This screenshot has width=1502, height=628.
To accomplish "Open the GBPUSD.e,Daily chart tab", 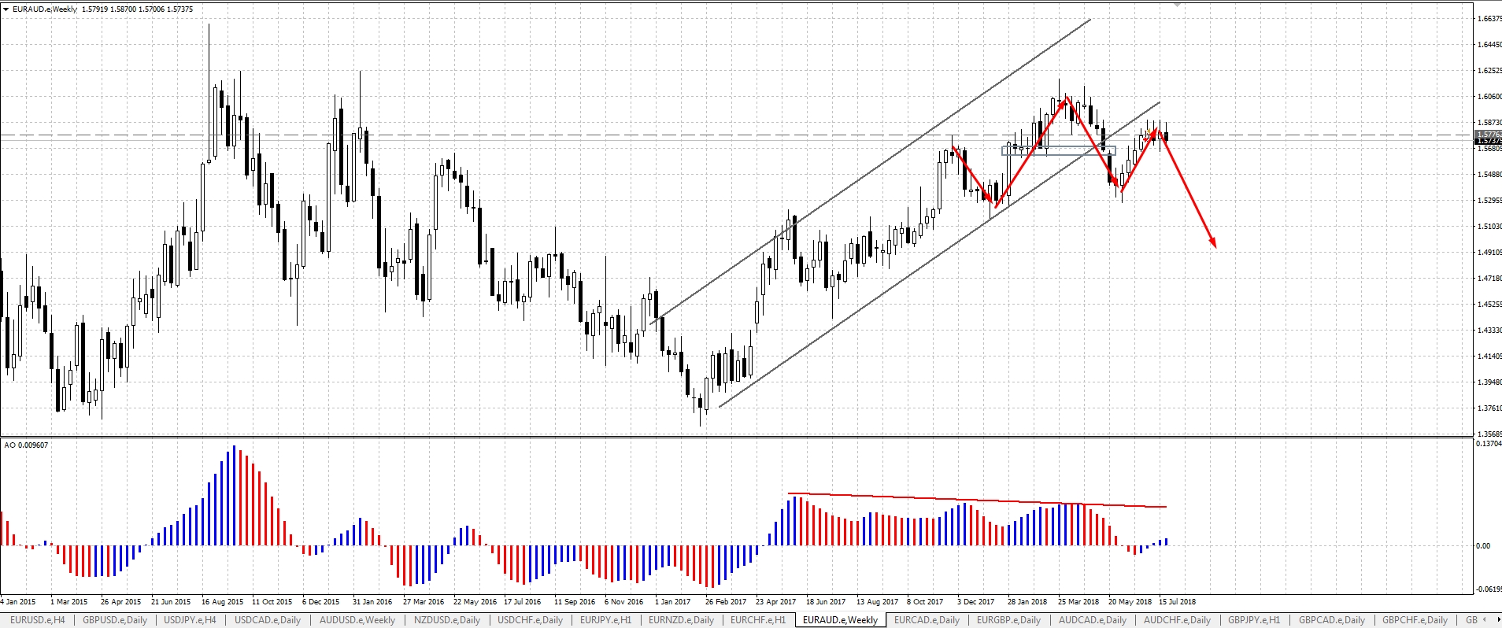I will tap(115, 620).
